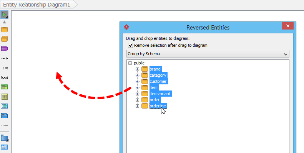Expand the catagory entity node
Screen dimensions: 304x153
point(137,75)
